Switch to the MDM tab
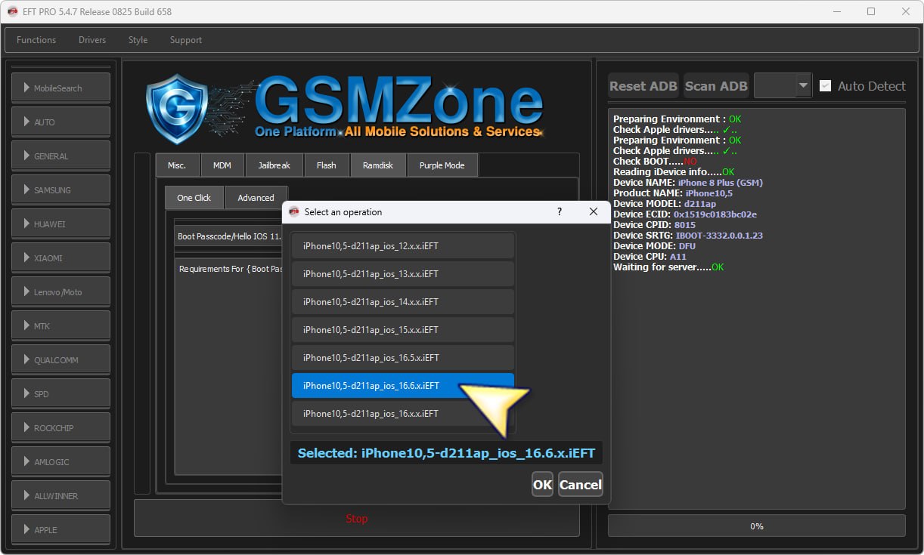 point(222,165)
